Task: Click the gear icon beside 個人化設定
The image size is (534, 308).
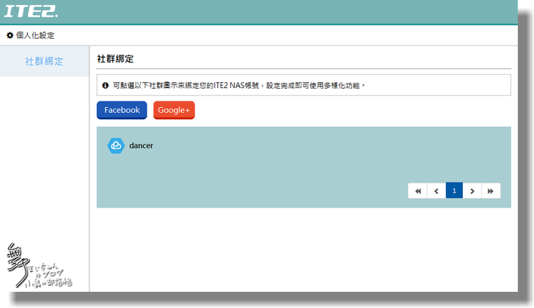Action: [x=10, y=35]
